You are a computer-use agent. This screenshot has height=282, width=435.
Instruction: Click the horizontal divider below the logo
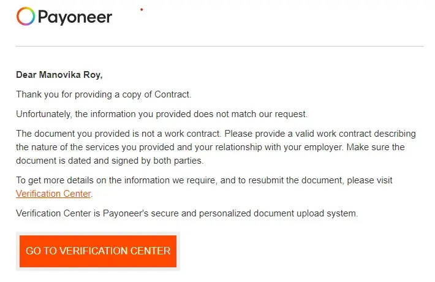pyautogui.click(x=219, y=46)
